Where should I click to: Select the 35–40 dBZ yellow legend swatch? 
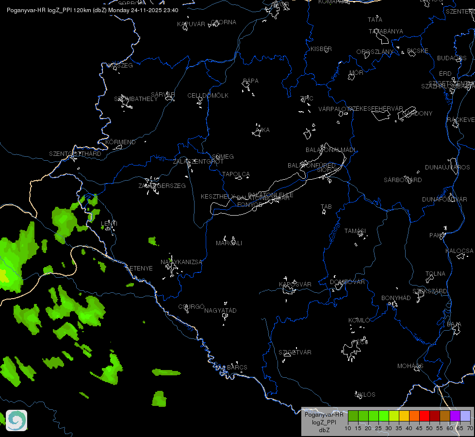coord(405,416)
